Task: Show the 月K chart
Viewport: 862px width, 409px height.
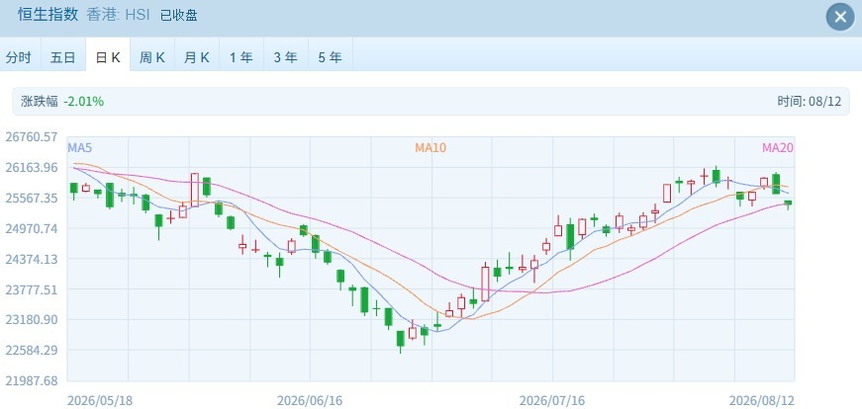Action: (x=197, y=57)
